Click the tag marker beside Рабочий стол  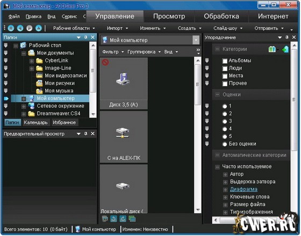pos(6,45)
